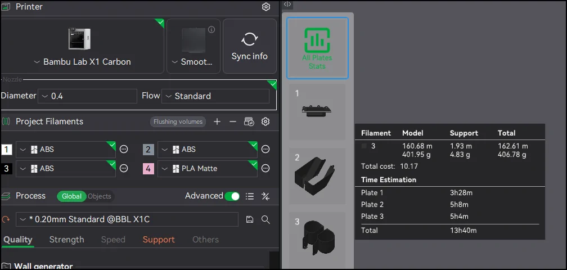Viewport: 567px width, 270px height.
Task: Click the support length 1.93 m
Action: click(461, 146)
